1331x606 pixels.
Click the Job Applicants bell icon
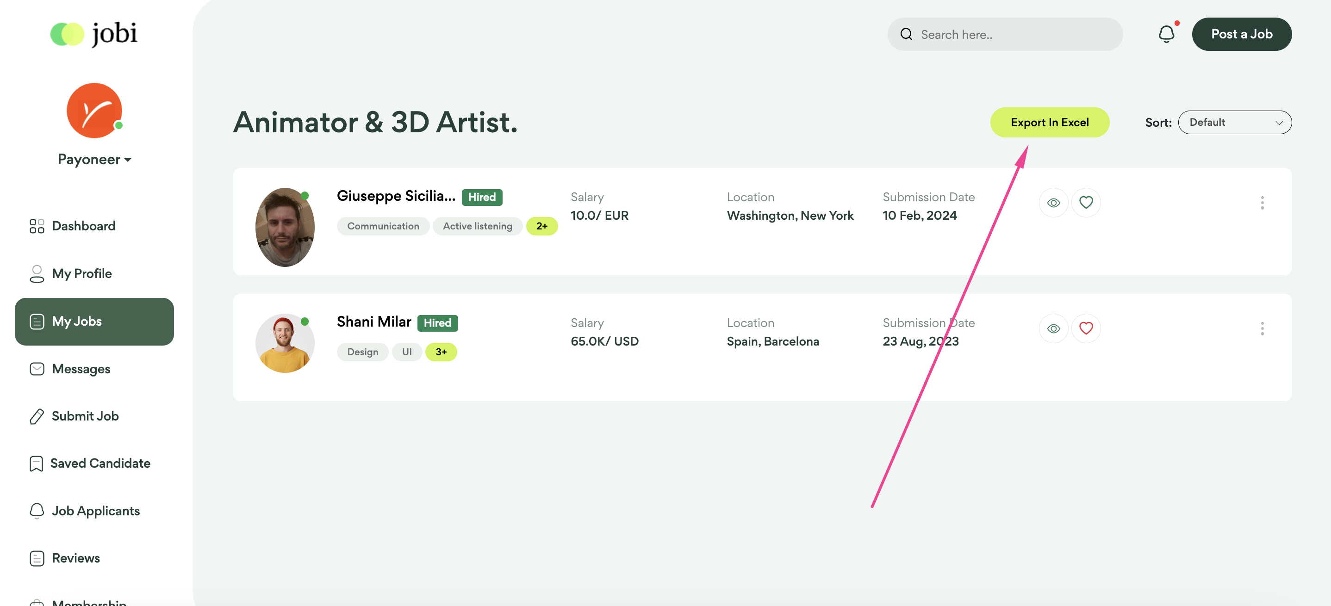coord(37,511)
